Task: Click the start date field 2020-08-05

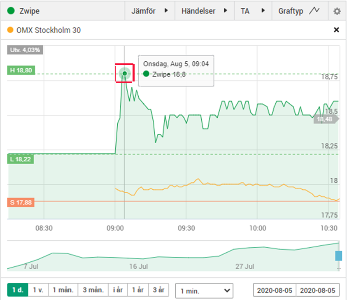Action: tap(275, 290)
